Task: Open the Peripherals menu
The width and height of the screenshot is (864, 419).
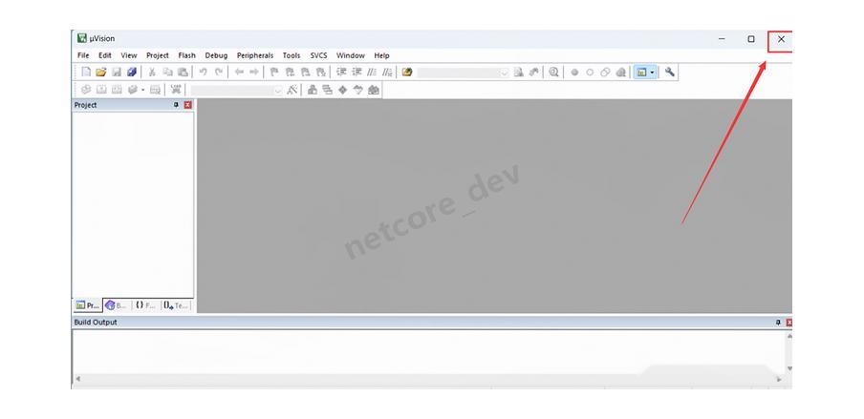Action: coord(254,55)
